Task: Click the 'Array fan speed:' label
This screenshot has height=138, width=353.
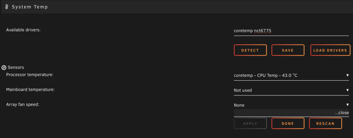Action: (x=23, y=104)
